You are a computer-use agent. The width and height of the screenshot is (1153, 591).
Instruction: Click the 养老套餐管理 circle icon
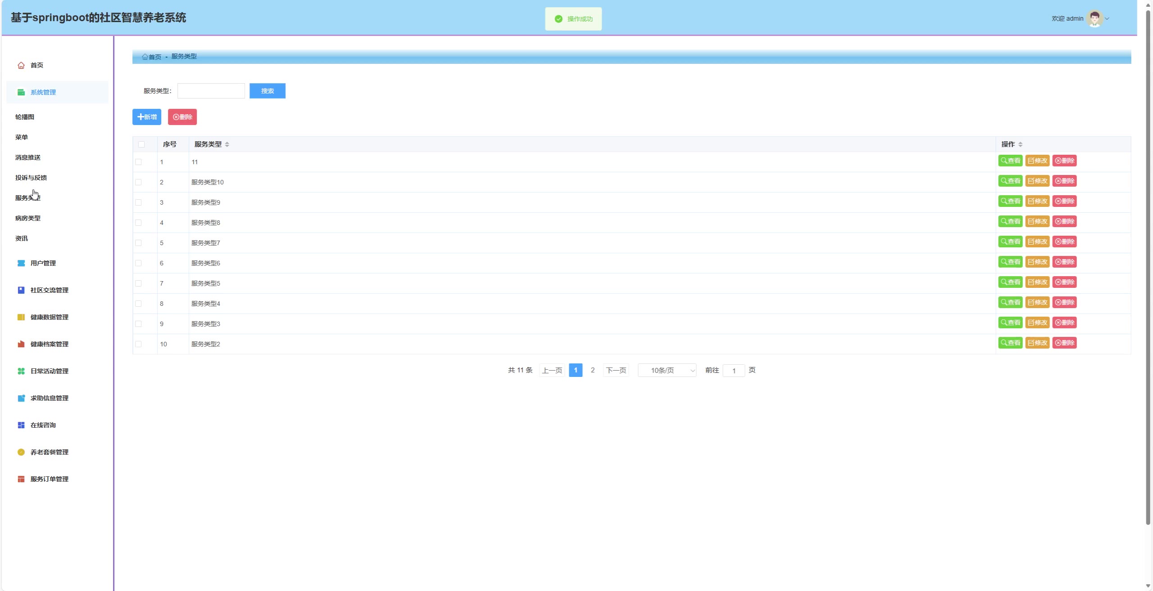coord(21,452)
